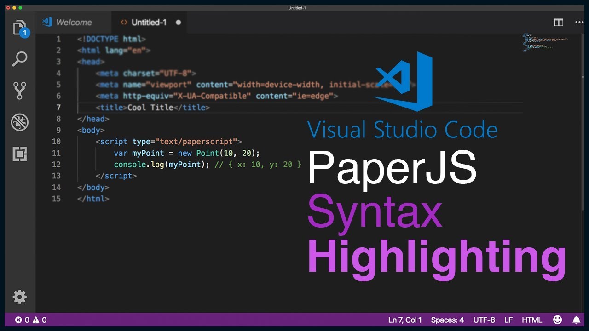The image size is (589, 331).
Task: Click the opening "<body>" tag
Action: 91,130
